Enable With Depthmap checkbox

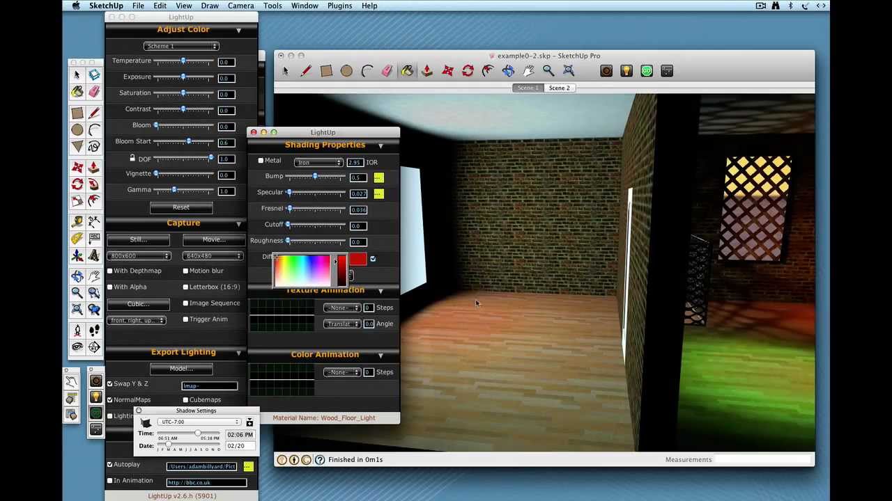(x=109, y=271)
